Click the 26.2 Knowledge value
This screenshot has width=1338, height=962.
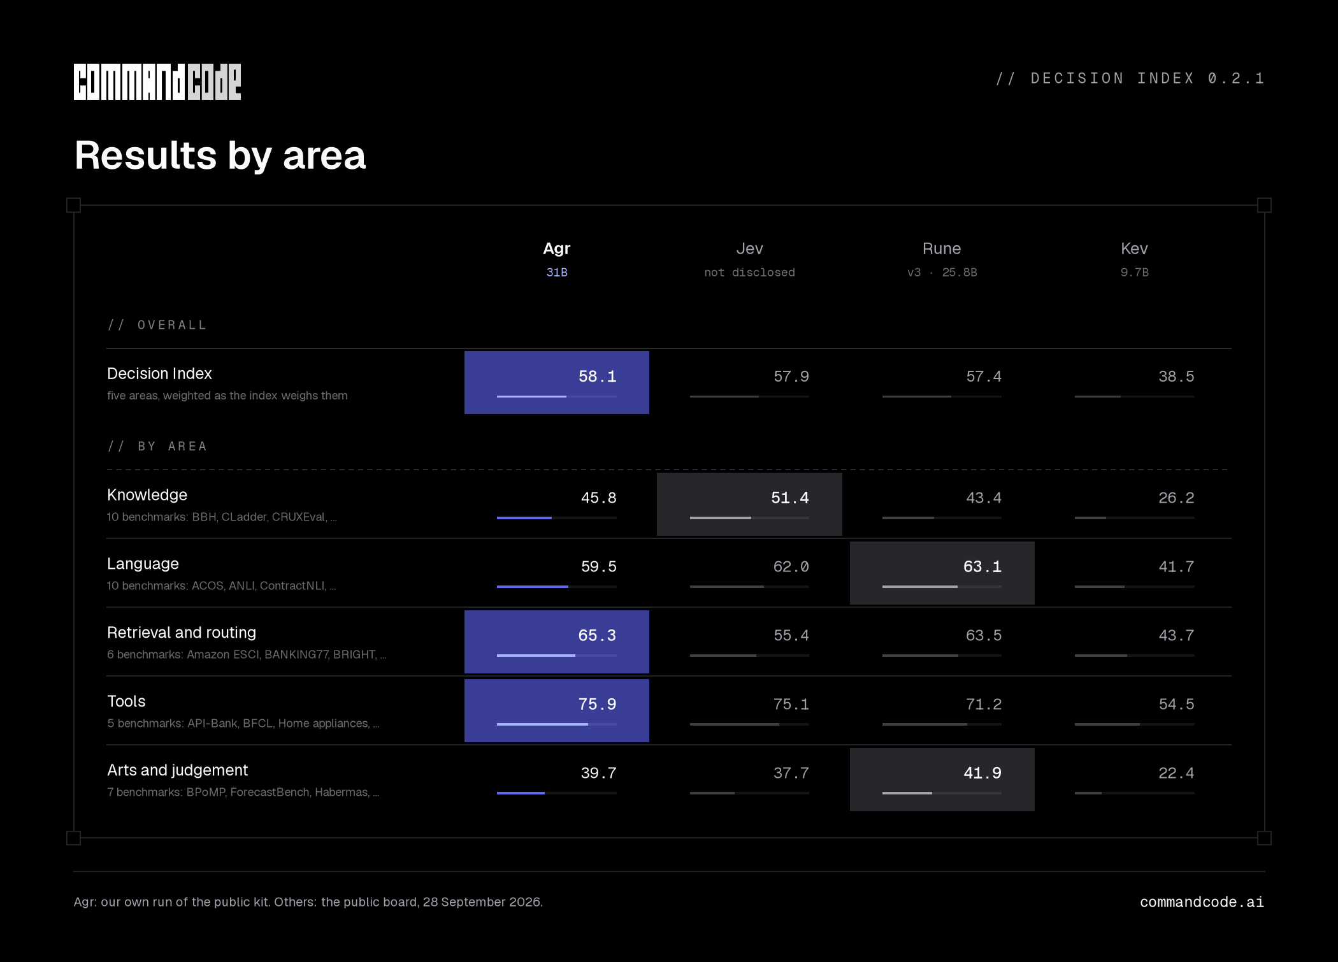click(x=1176, y=498)
